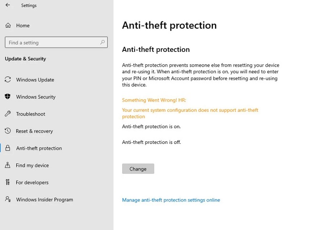Click the Troubleshoot wrench icon

pos(8,114)
